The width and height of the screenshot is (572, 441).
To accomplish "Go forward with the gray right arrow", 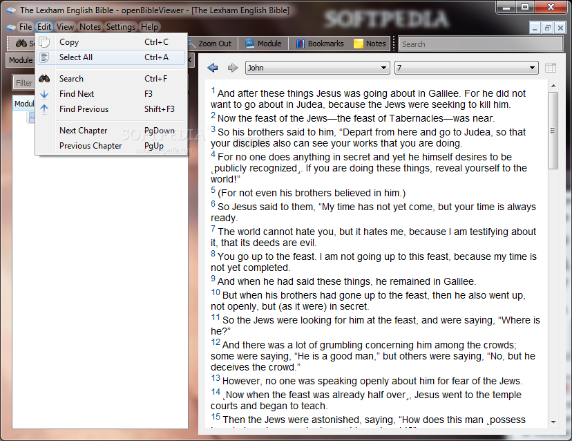I will click(x=232, y=68).
